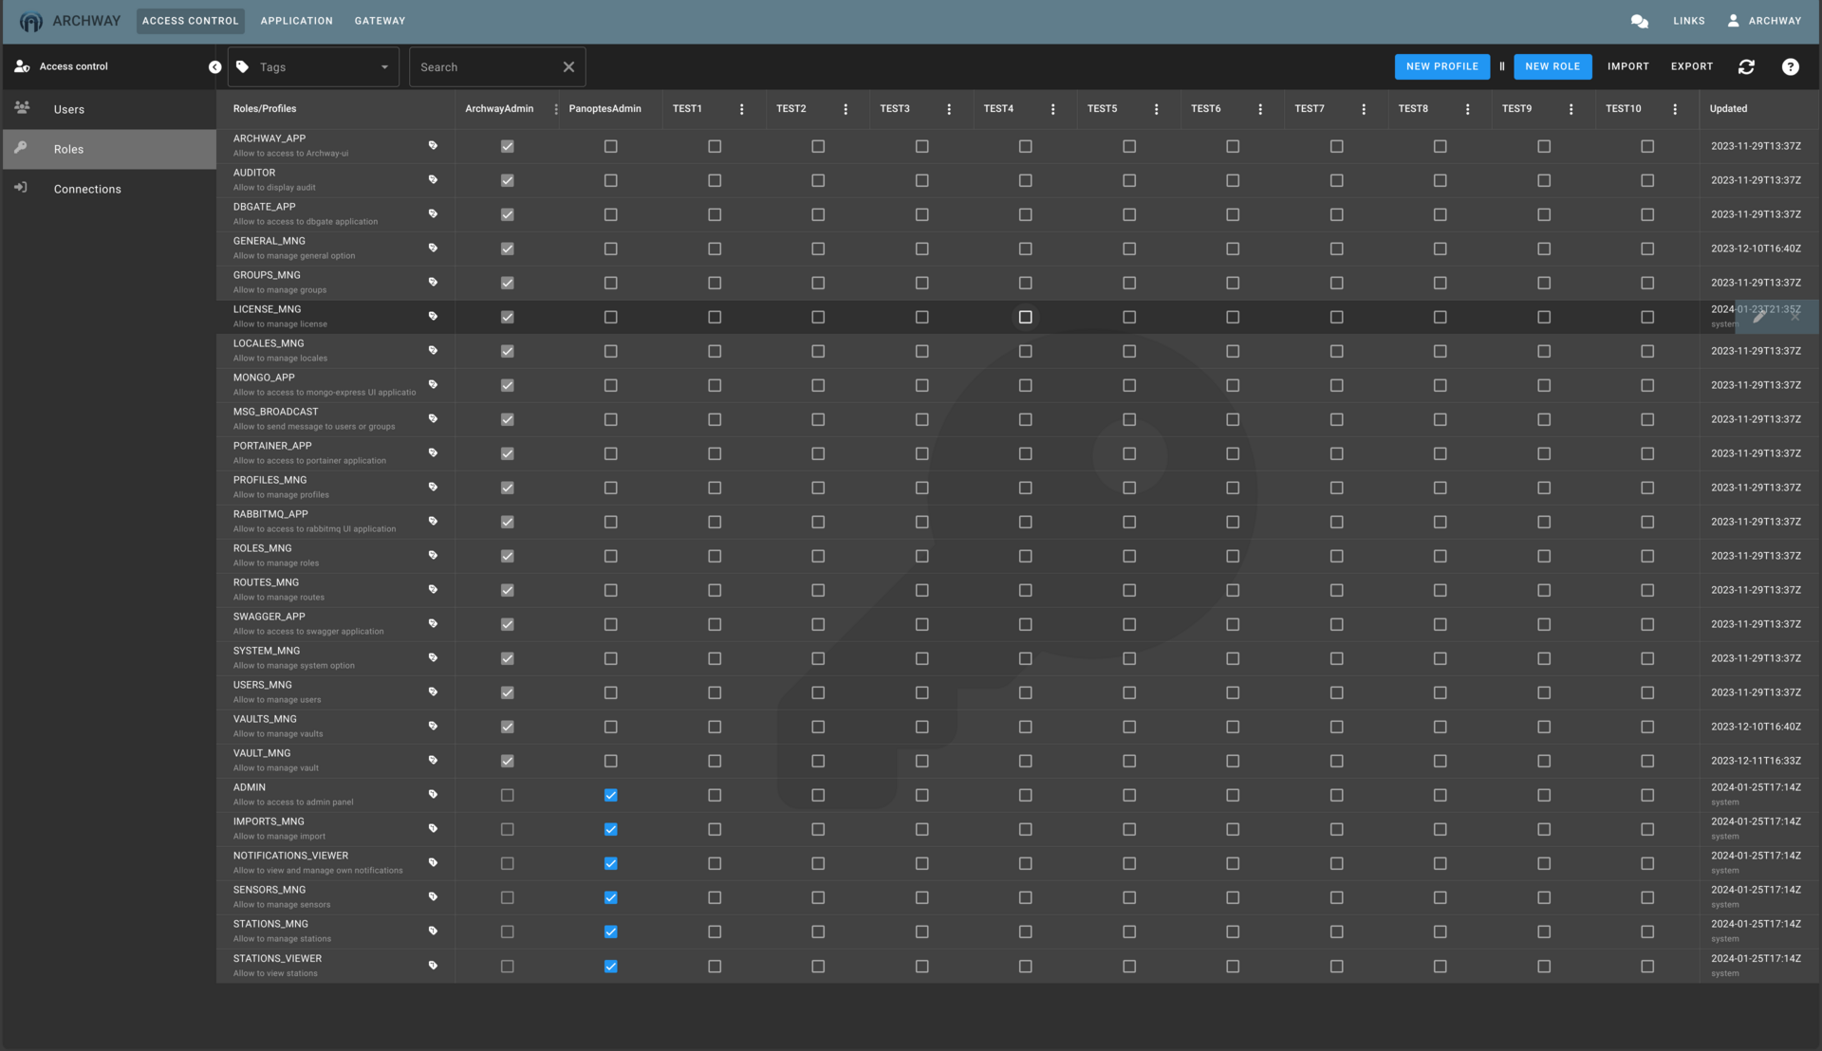
Task: Expand the TEST2 column options menu
Action: [x=845, y=109]
